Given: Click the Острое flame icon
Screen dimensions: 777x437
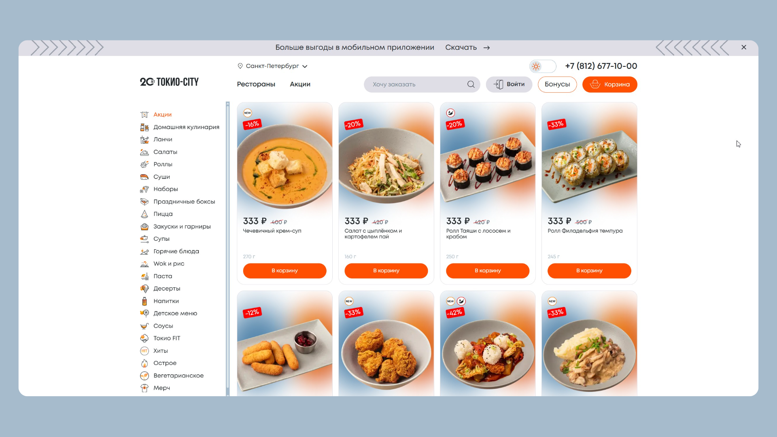Looking at the screenshot, I should click(x=144, y=363).
